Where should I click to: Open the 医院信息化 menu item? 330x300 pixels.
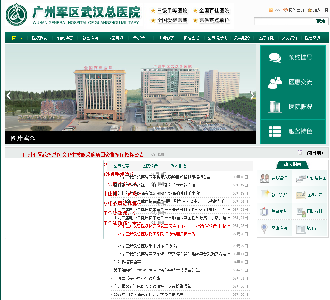click(218, 38)
